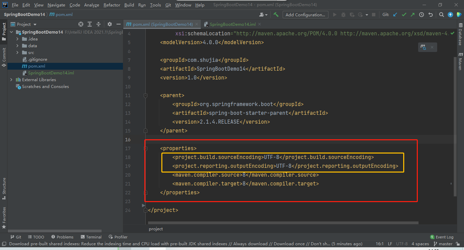Screen dimensions: 464x250
Task: Click Expand All icon in Project panel
Action: [90, 24]
